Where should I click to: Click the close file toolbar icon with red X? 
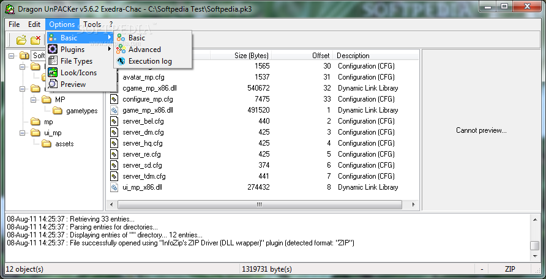(35, 40)
